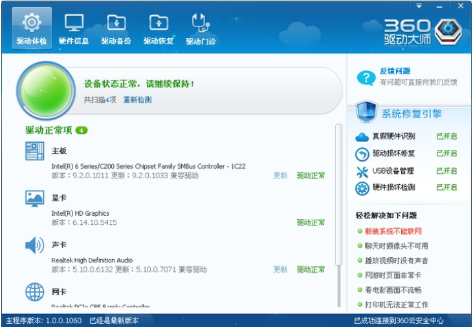
Task: Click the 主板 motherboard icon
Action: coord(35,151)
